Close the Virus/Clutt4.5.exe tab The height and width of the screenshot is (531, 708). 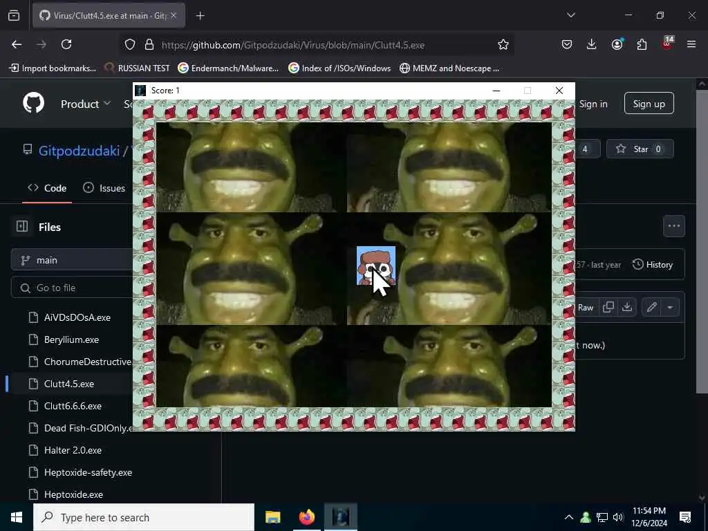(x=174, y=16)
